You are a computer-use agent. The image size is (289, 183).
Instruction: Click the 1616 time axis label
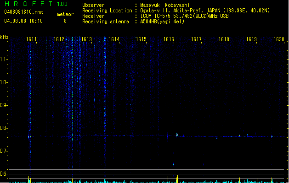(169, 39)
